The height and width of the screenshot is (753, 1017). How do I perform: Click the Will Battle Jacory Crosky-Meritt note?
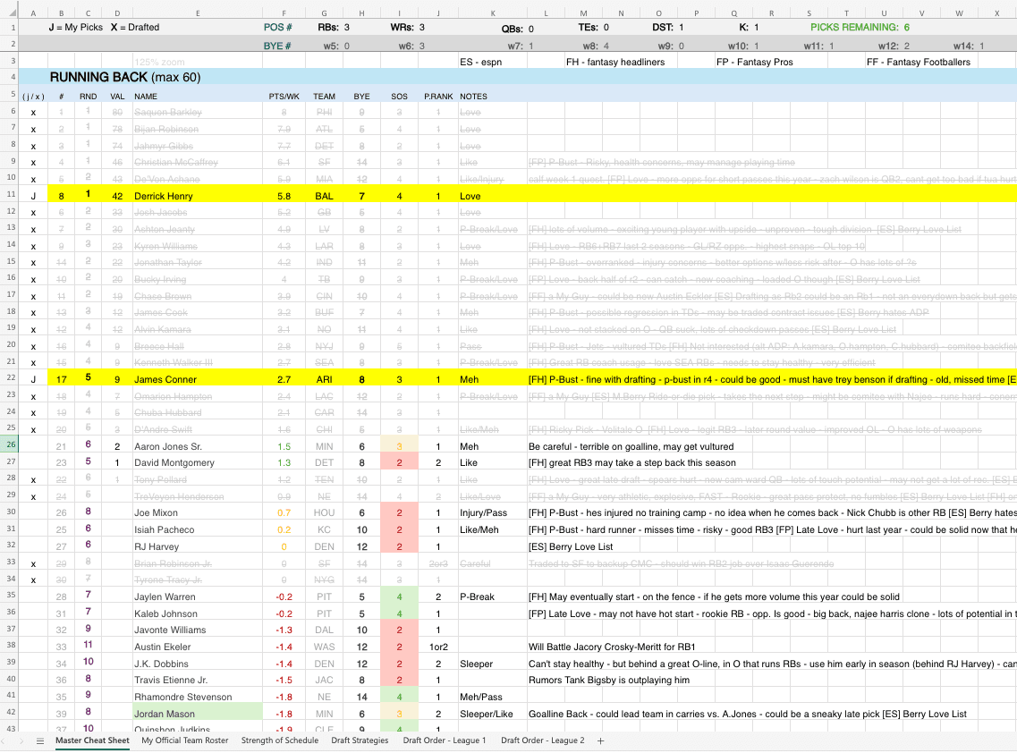pos(612,647)
